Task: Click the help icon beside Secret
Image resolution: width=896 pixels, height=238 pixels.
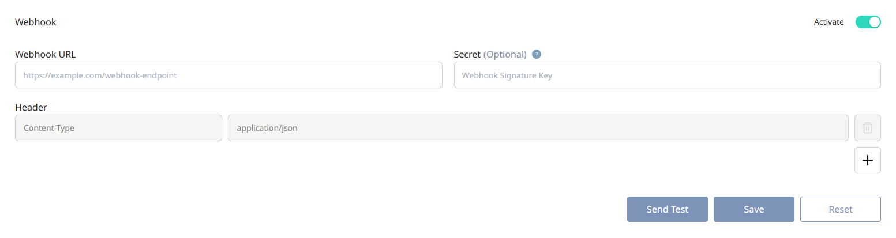Action: coord(537,54)
